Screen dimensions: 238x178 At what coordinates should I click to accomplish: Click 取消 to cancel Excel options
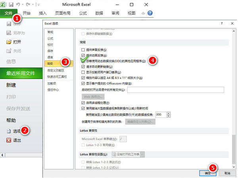point(227,173)
